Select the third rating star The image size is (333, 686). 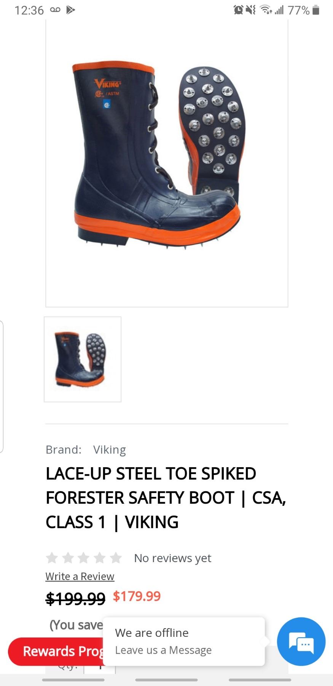(83, 558)
